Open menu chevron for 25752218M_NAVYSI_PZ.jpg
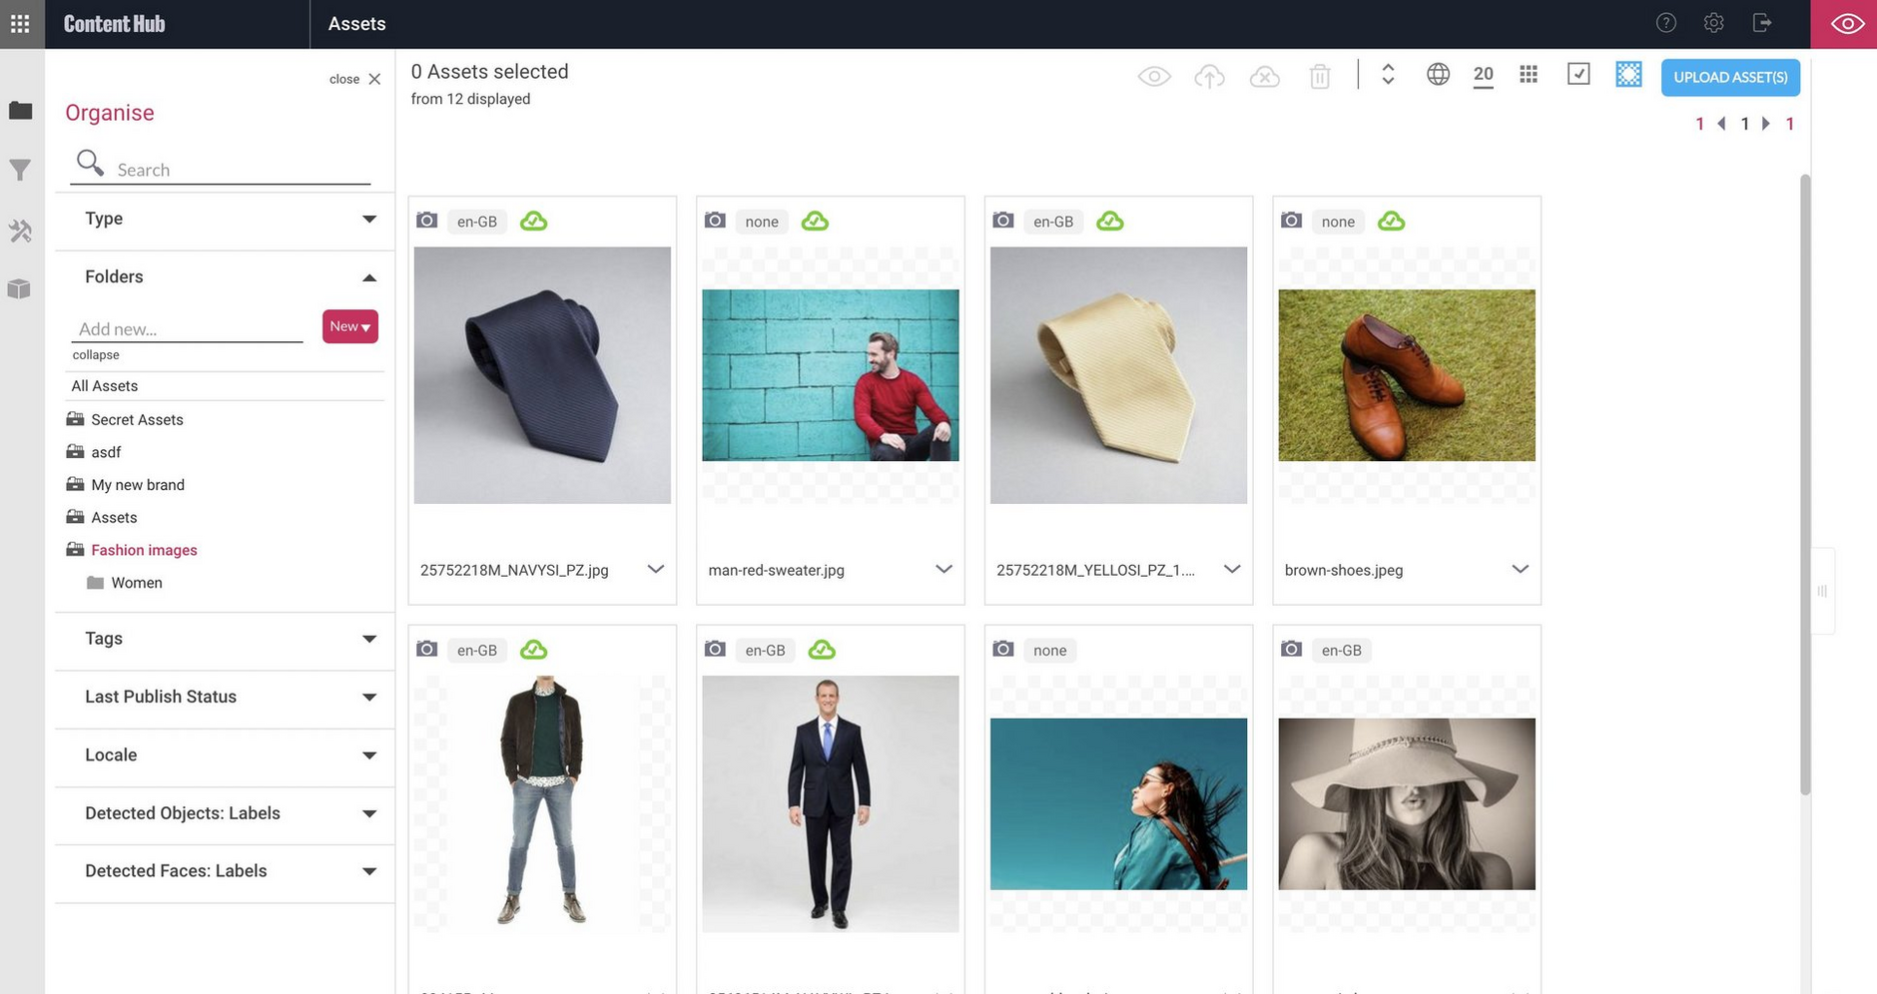 coord(656,569)
